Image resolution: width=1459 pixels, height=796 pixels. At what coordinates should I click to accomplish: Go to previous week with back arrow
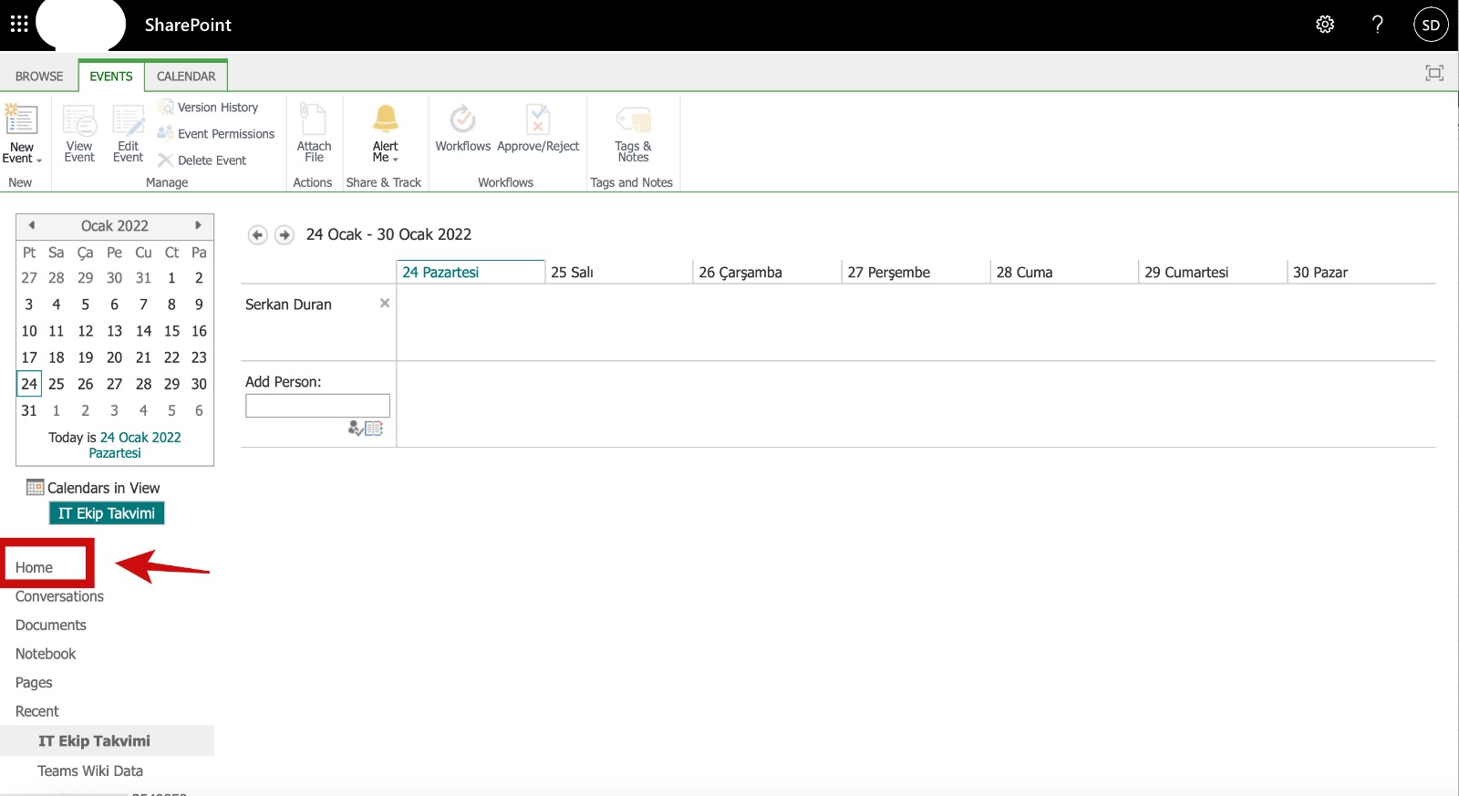pos(257,235)
